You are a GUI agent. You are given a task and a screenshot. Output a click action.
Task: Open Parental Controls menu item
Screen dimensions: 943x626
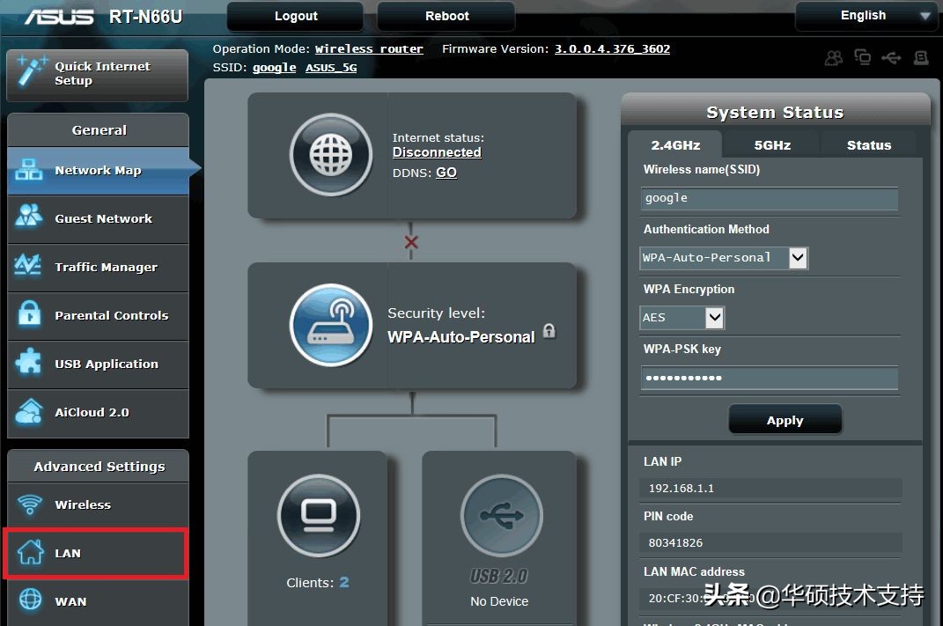click(98, 316)
